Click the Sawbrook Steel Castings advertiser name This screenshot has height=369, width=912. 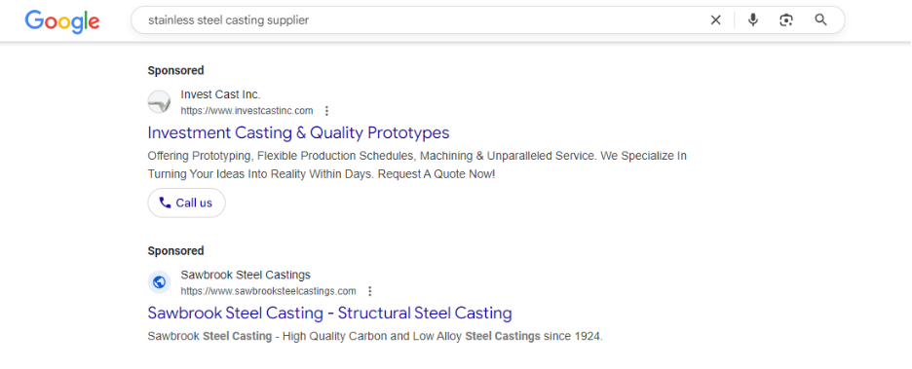246,275
